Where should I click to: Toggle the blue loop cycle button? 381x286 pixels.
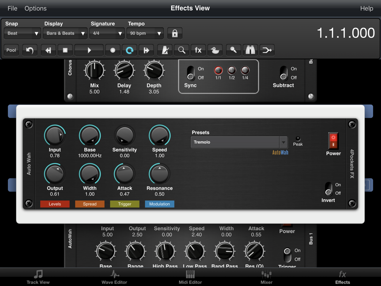(130, 50)
